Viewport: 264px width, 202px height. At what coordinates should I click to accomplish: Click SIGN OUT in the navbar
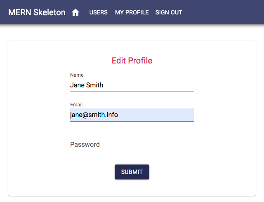pyautogui.click(x=169, y=12)
